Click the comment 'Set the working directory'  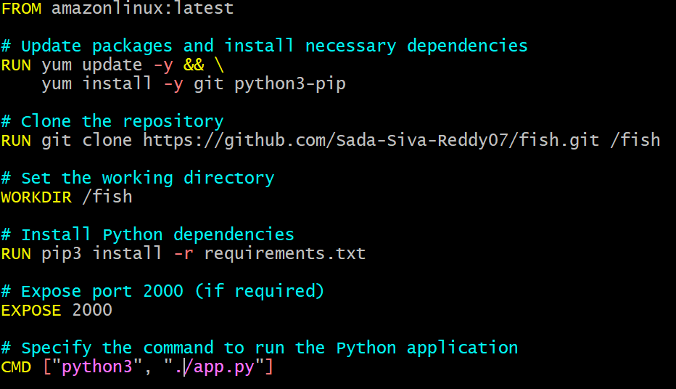pos(138,178)
